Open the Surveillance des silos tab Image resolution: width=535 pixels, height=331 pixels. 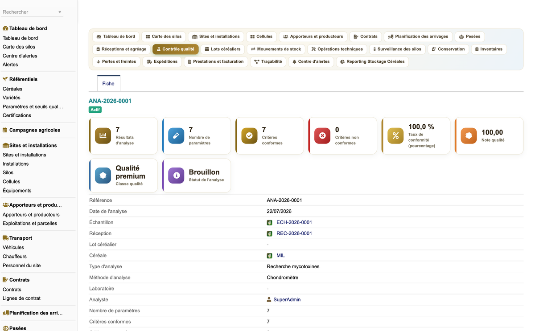(398, 49)
